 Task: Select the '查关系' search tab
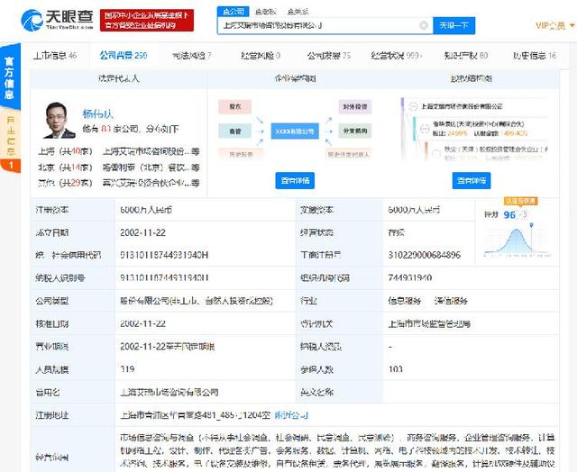298,12
